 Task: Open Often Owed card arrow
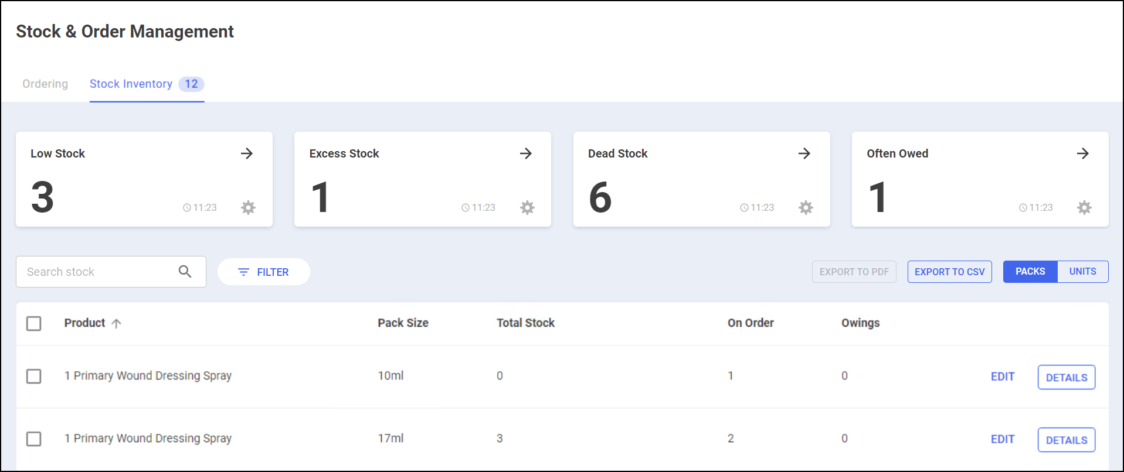click(1083, 153)
